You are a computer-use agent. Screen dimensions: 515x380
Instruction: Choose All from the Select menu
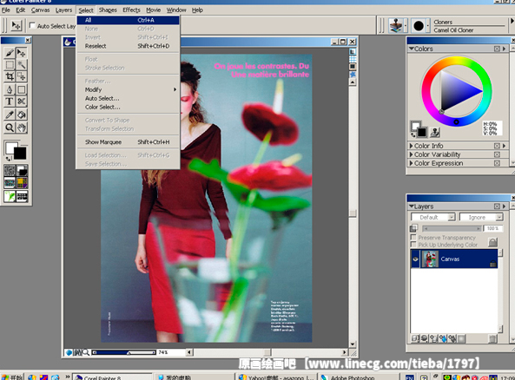click(x=128, y=20)
